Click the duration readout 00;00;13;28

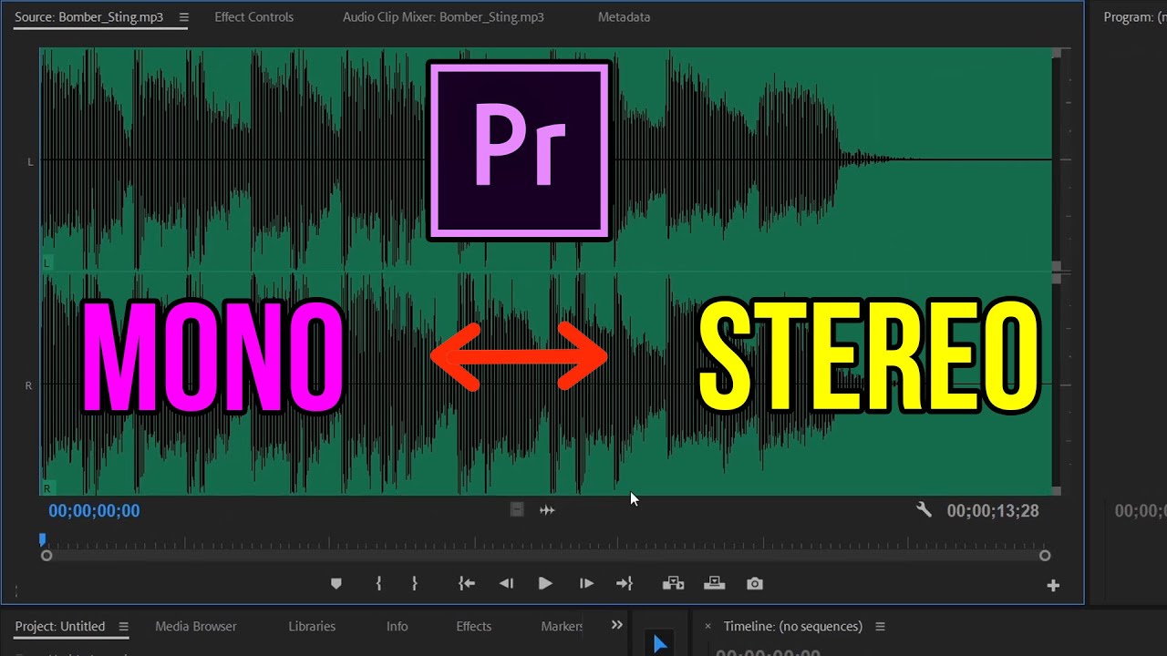pyautogui.click(x=993, y=511)
